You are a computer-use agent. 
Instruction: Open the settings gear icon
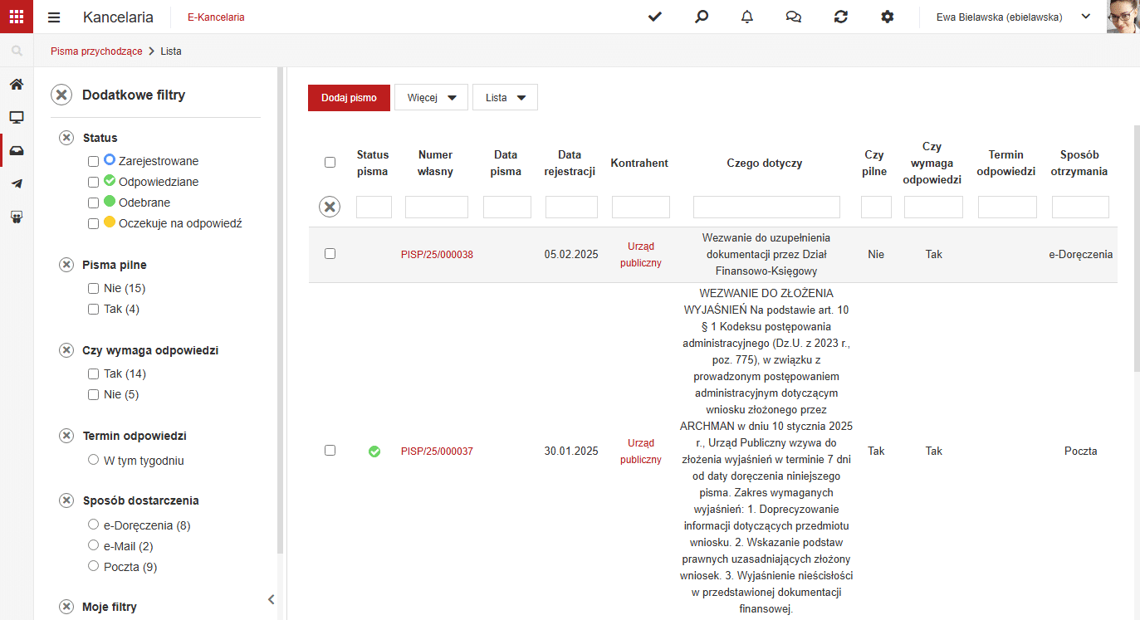click(x=888, y=17)
